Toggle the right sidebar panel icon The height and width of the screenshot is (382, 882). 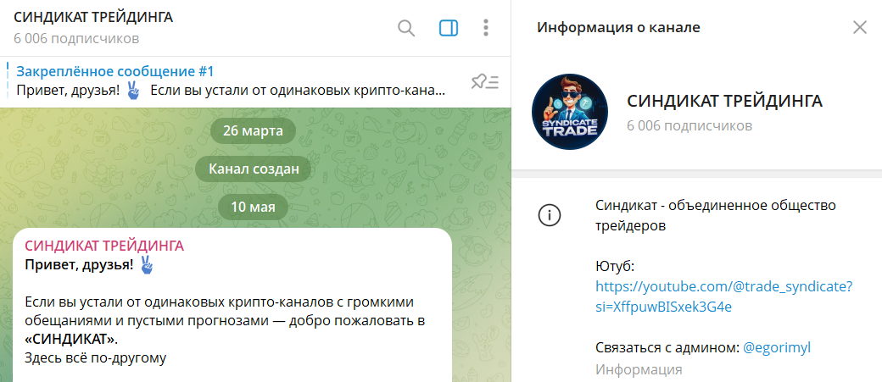click(x=449, y=27)
